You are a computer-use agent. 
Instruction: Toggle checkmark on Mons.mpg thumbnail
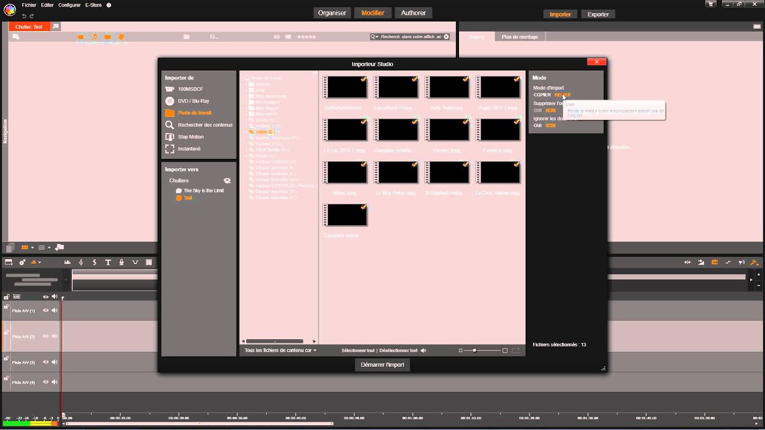(363, 165)
